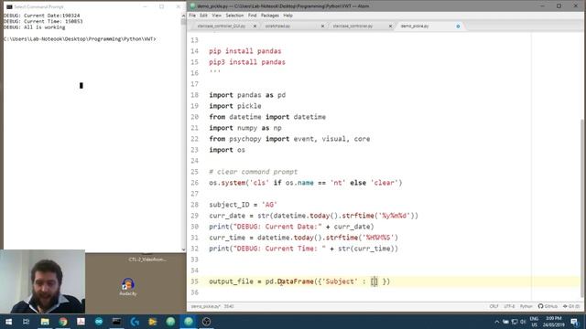Click the 'import pickle' line
The image size is (586, 329).
(x=235, y=106)
